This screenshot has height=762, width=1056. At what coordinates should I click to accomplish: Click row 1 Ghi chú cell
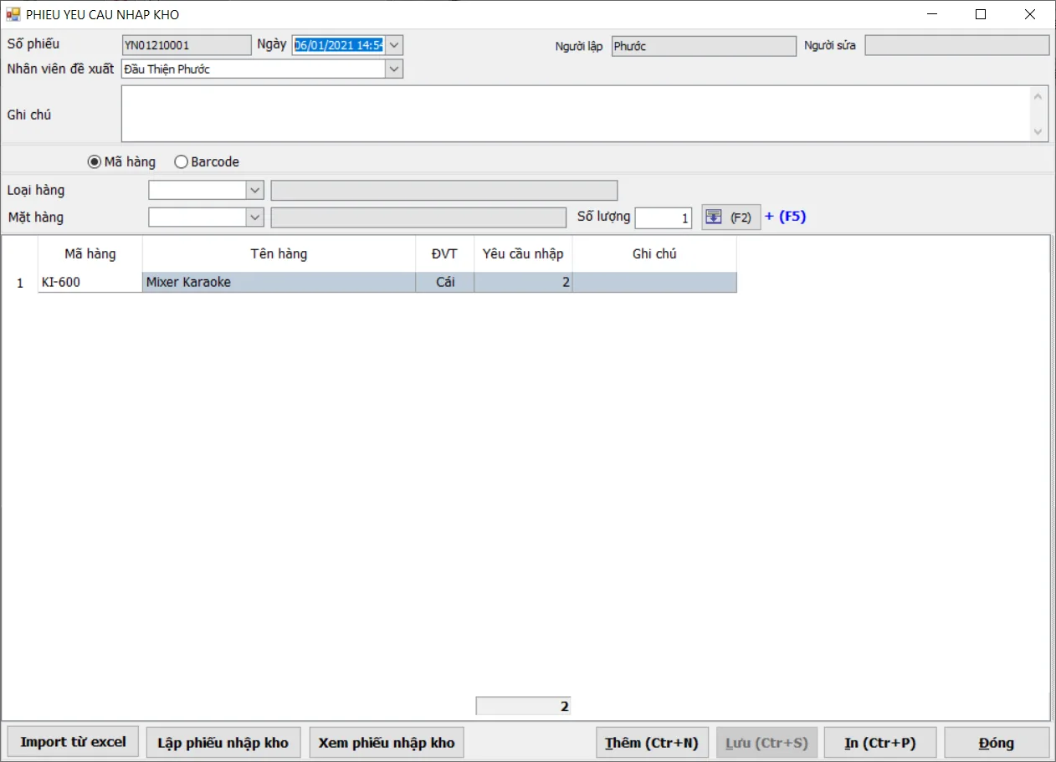tap(654, 282)
